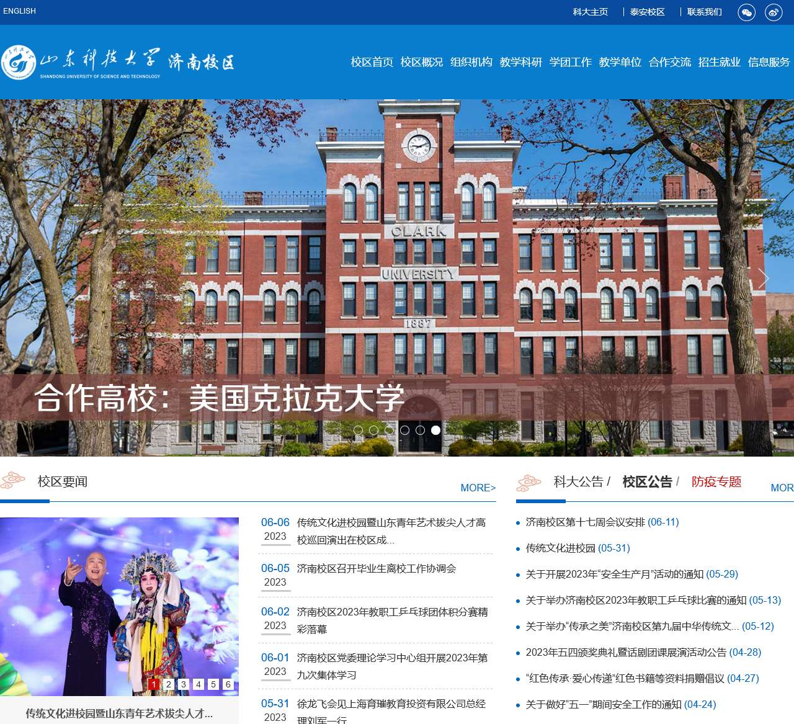The height and width of the screenshot is (724, 794).
Task: Open 校区首页 menu item
Action: coord(372,62)
